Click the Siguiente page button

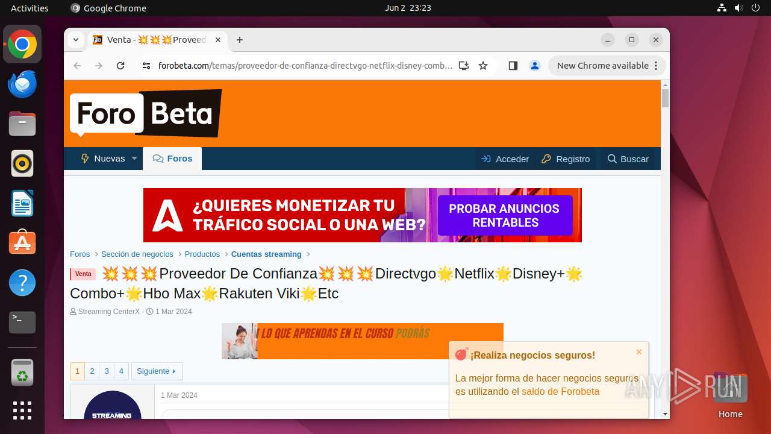(x=157, y=371)
